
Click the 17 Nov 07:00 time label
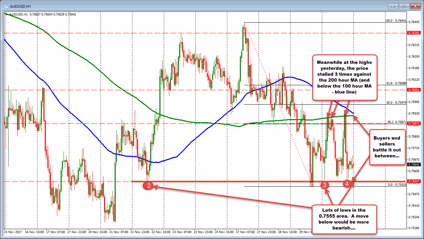pos(55,232)
